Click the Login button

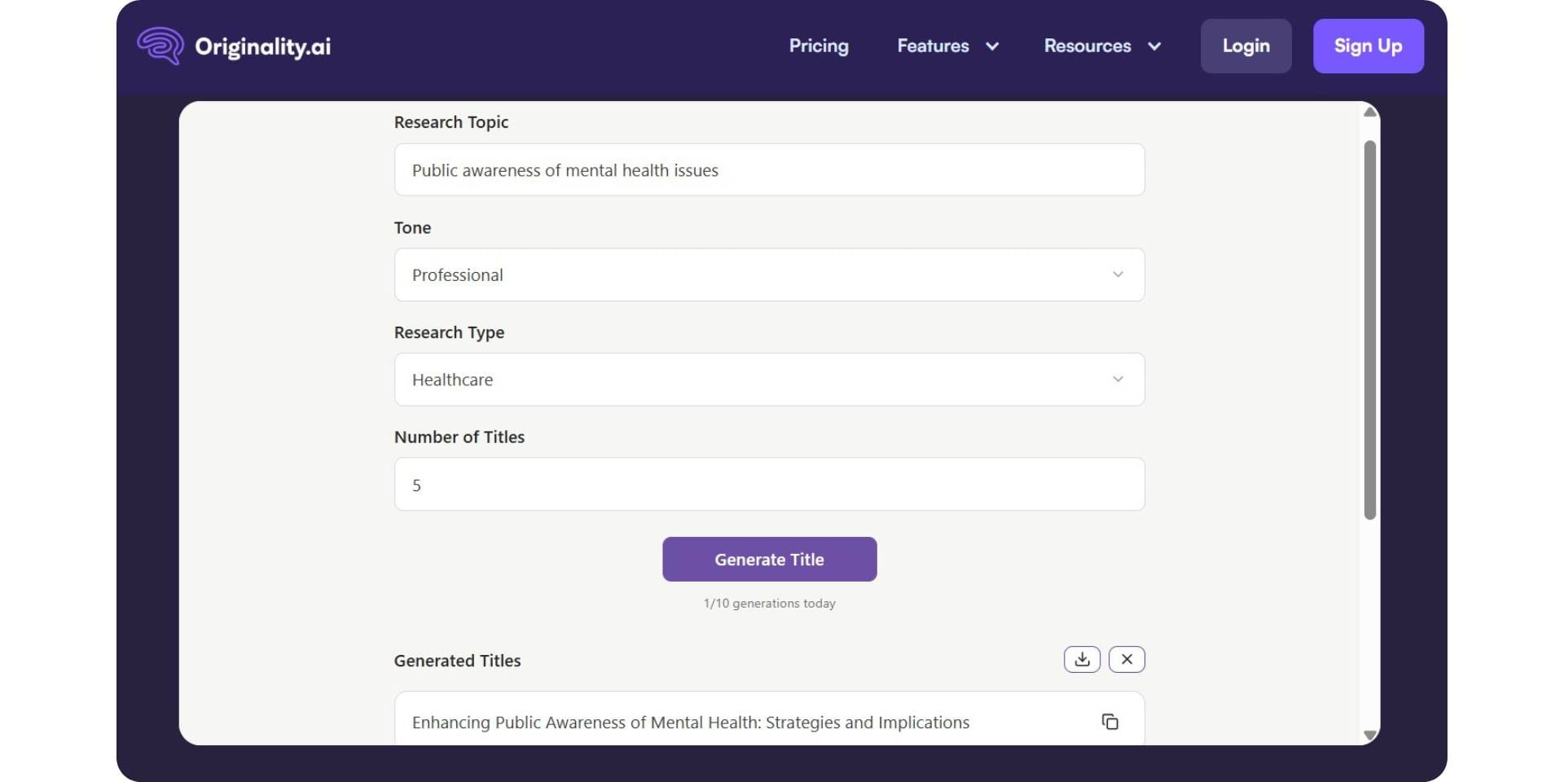1245,46
